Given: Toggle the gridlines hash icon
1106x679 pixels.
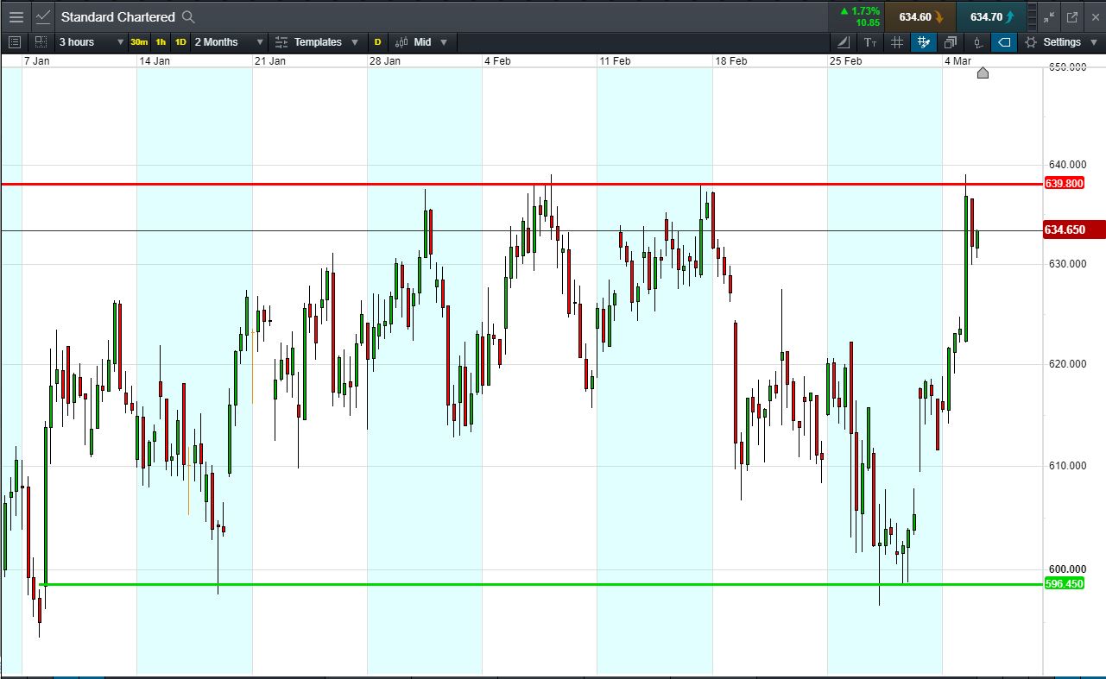Looking at the screenshot, I should coord(897,41).
